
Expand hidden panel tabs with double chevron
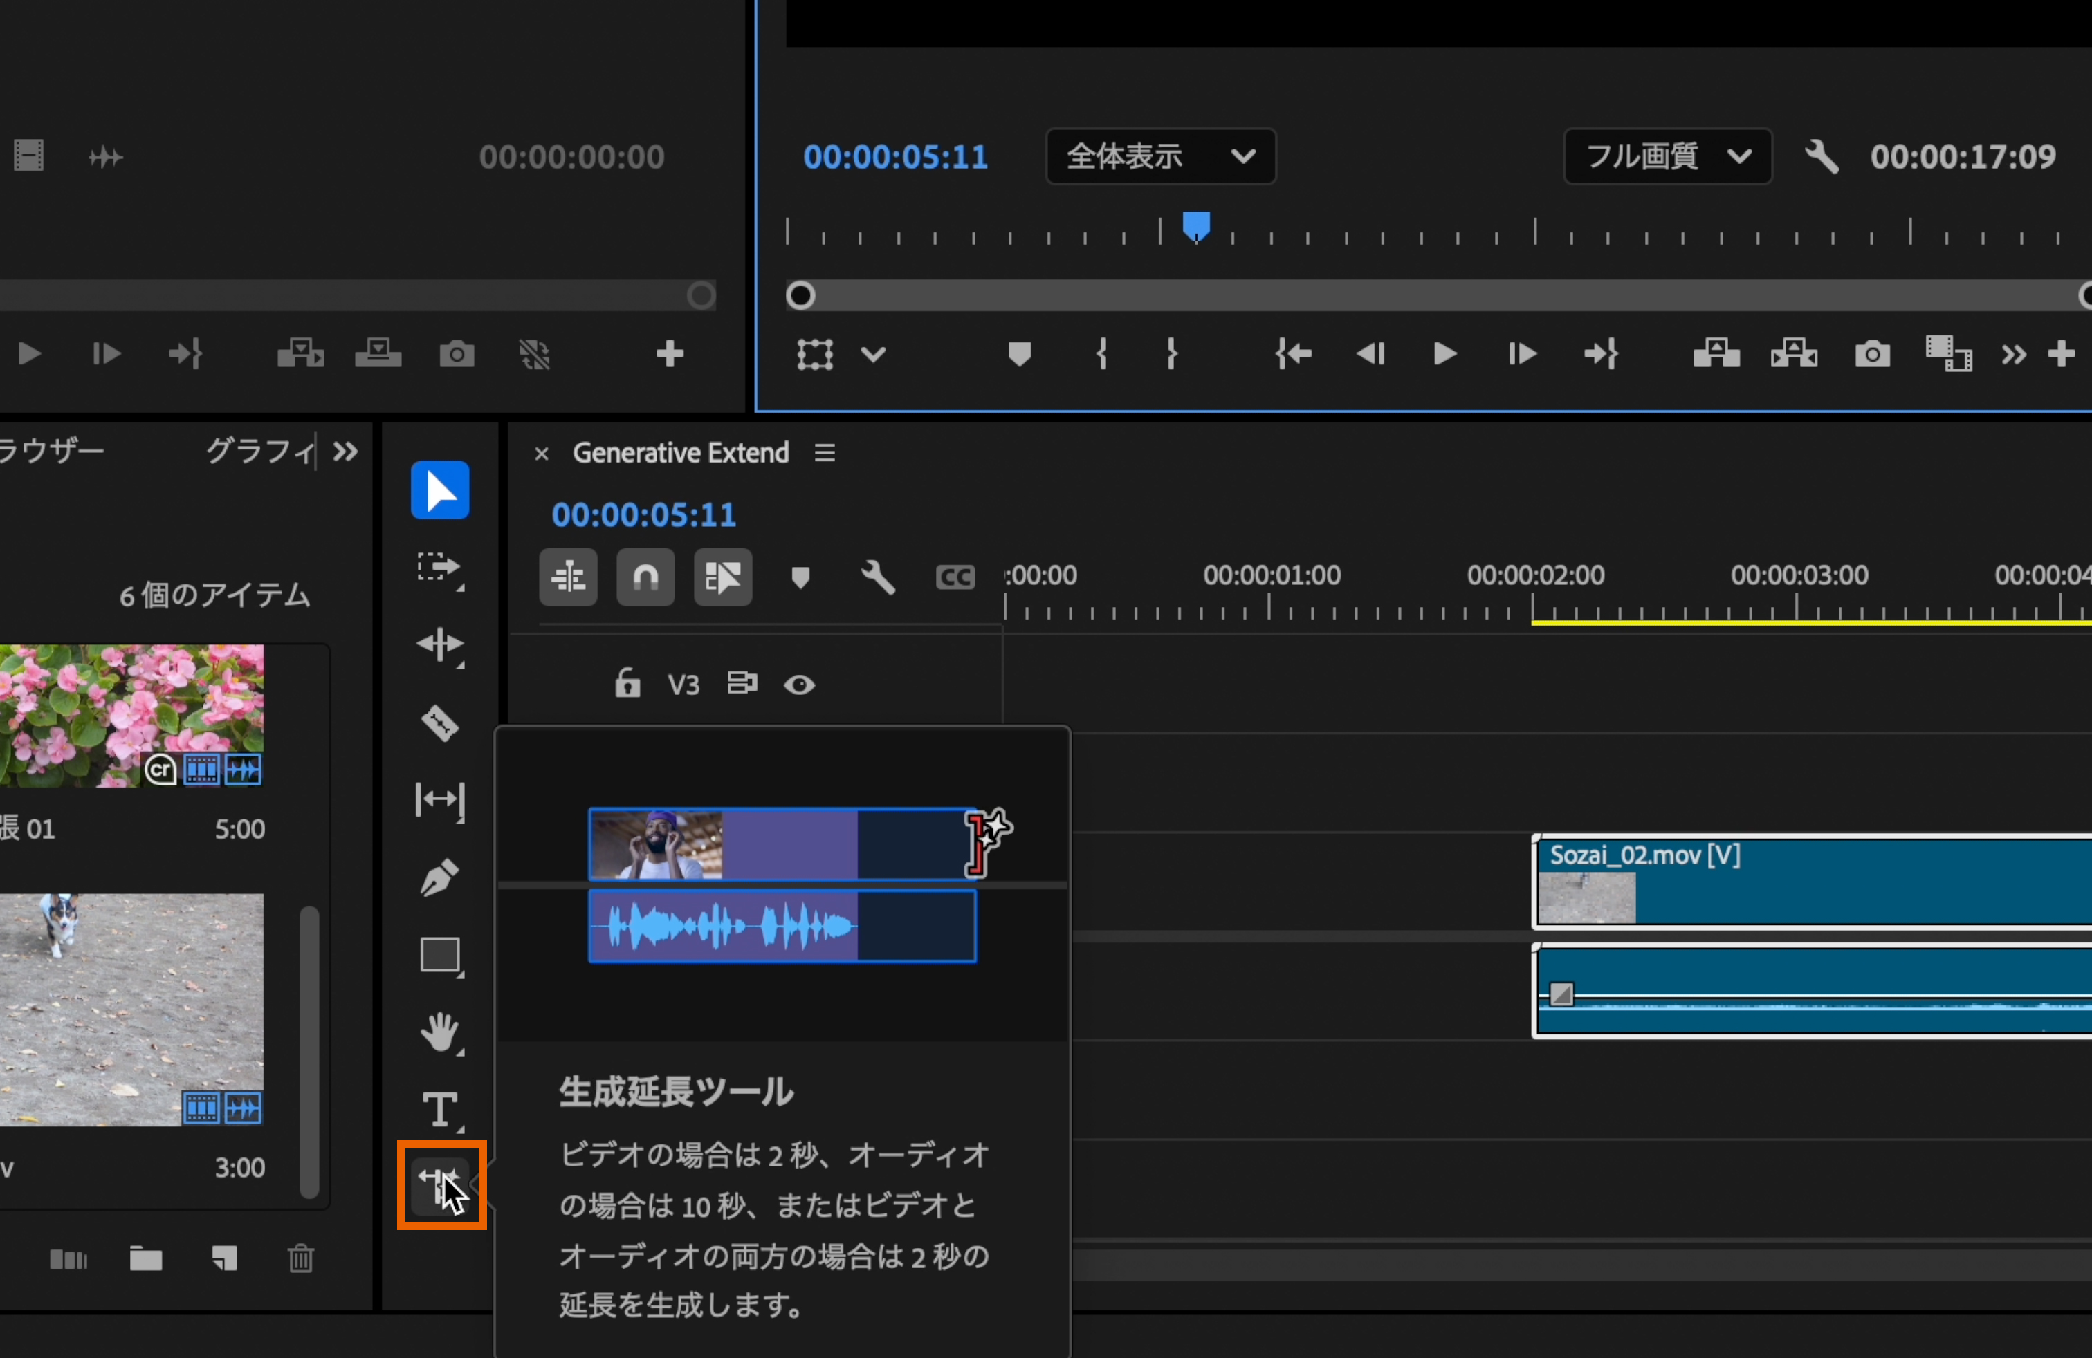345,452
